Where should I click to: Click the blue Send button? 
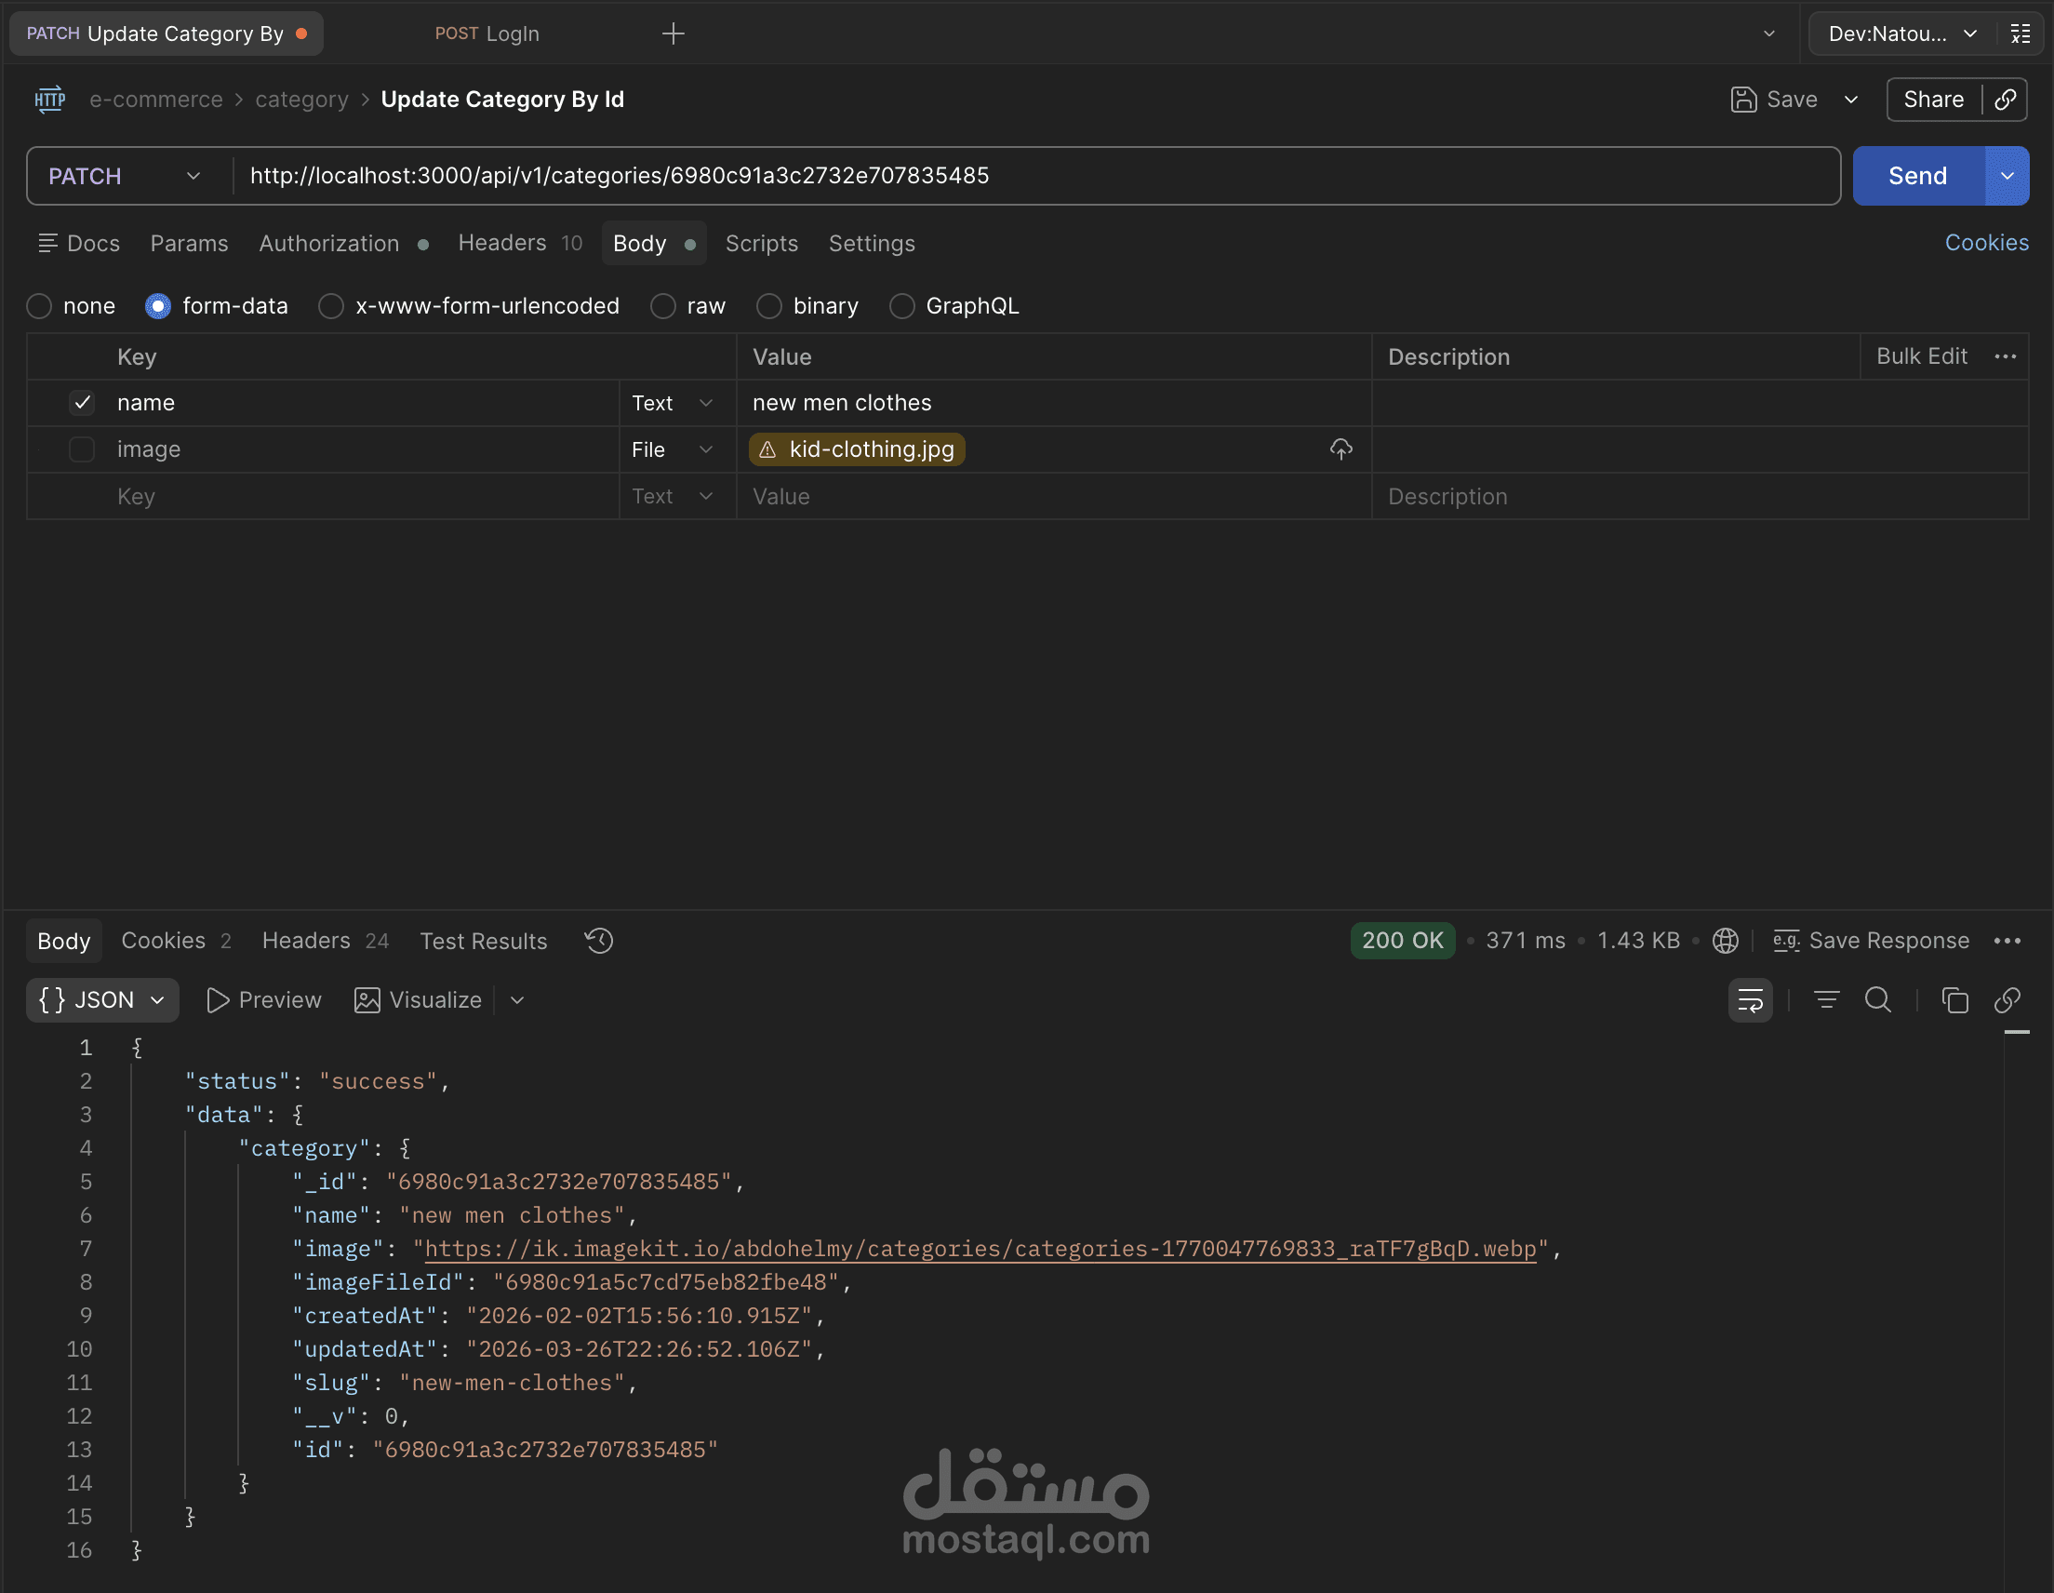[x=1916, y=176]
